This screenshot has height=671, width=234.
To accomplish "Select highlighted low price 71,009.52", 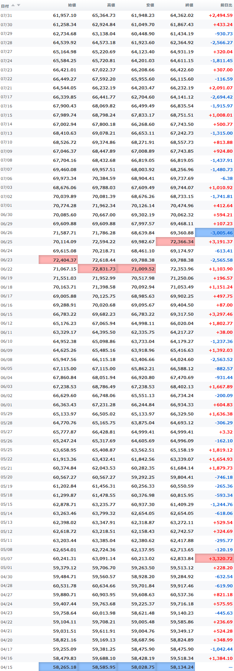I will point(136,269).
